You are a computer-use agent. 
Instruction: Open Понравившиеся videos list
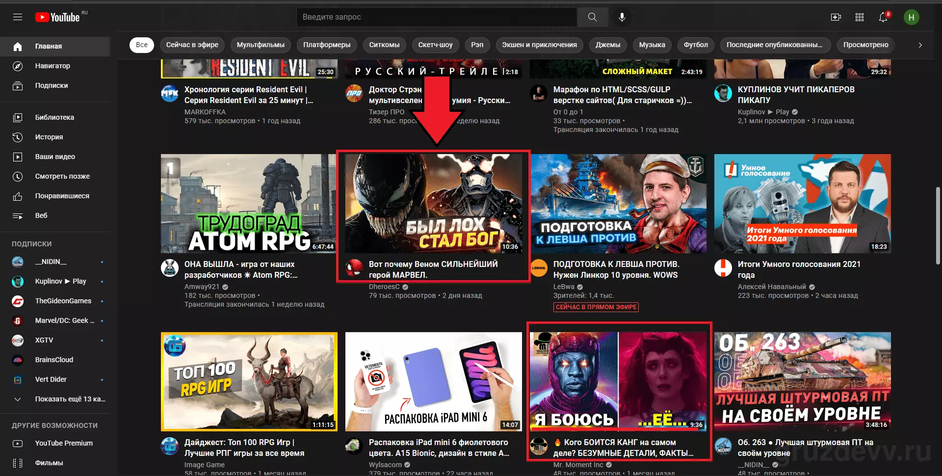[x=55, y=196]
